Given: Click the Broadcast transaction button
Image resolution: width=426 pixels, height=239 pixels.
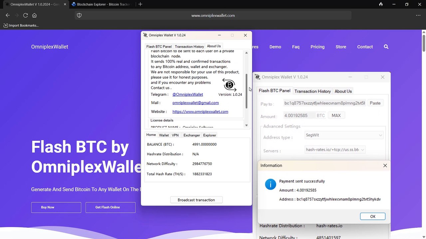Looking at the screenshot, I should click(x=196, y=200).
